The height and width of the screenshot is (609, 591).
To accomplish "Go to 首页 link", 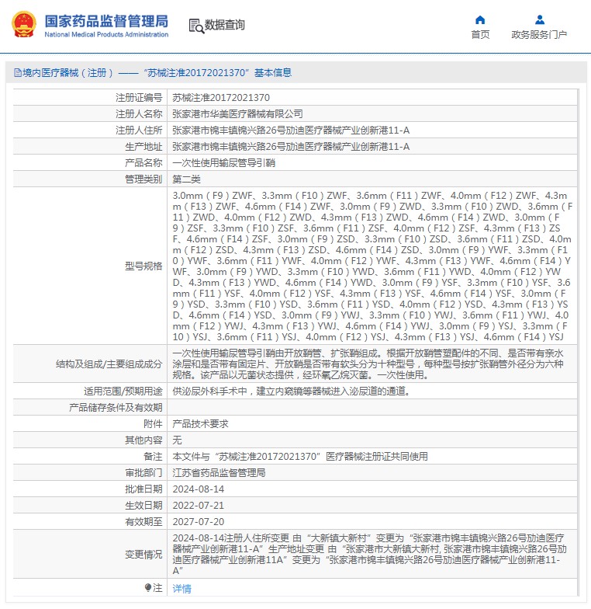I will 480,35.
